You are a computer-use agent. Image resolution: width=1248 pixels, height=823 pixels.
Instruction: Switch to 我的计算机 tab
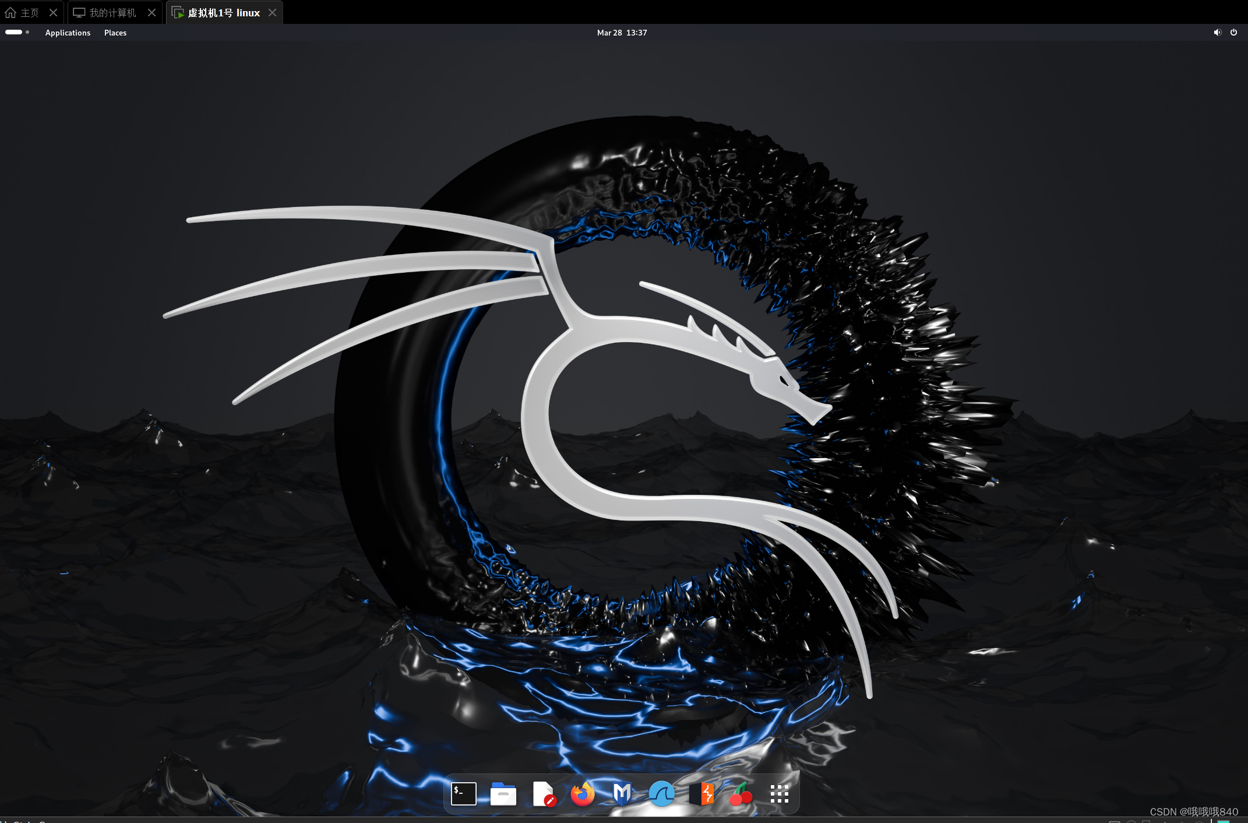[106, 13]
